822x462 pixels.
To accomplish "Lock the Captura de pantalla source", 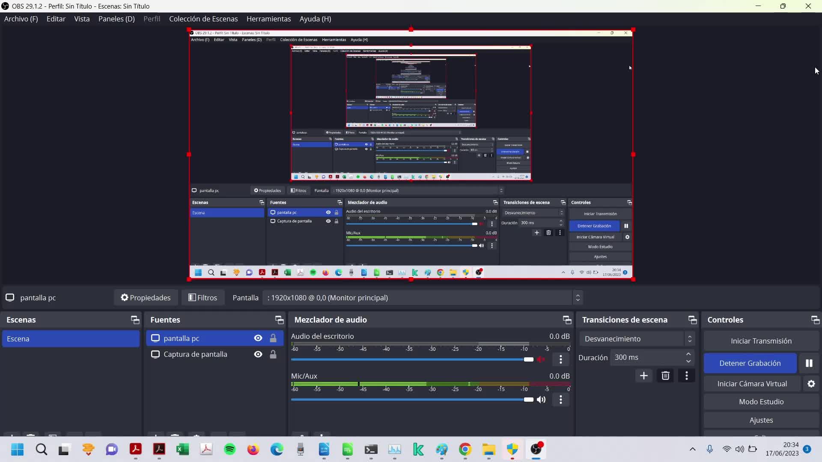I will coord(273,354).
